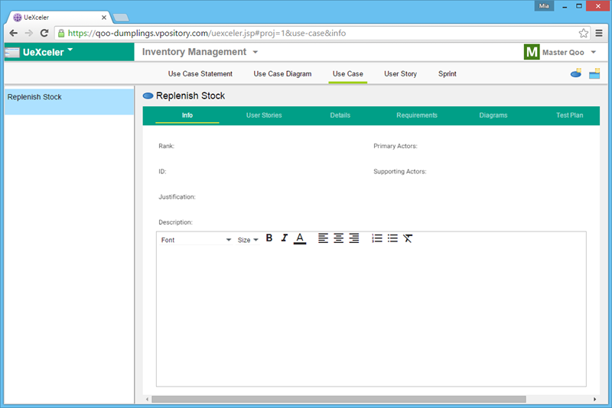Image resolution: width=612 pixels, height=408 pixels.
Task: Insert a numbered list
Action: pos(377,238)
